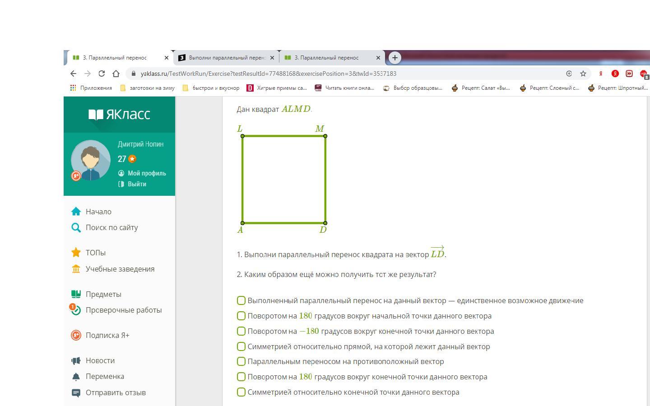Click the Новости megaphone icon
The height and width of the screenshot is (406, 650).
pos(76,360)
